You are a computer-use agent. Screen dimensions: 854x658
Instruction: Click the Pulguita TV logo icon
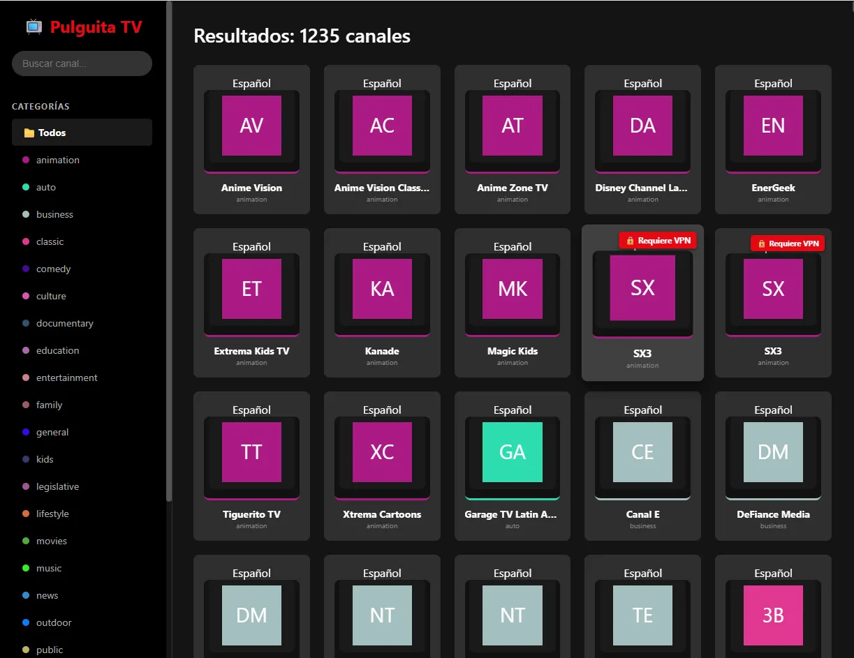[x=34, y=27]
